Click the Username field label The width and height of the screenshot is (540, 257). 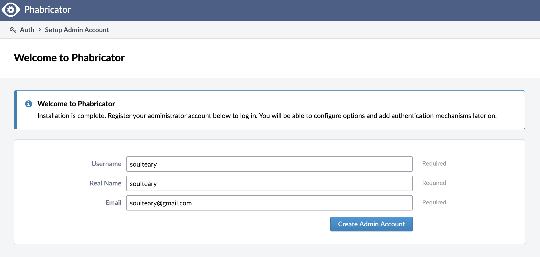(x=106, y=164)
